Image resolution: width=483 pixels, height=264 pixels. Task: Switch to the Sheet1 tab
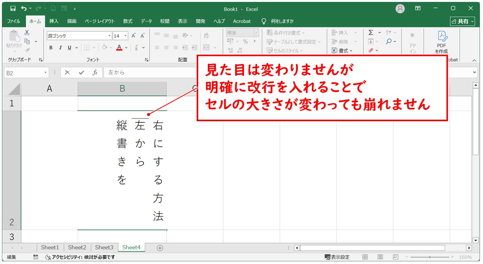(x=50, y=247)
